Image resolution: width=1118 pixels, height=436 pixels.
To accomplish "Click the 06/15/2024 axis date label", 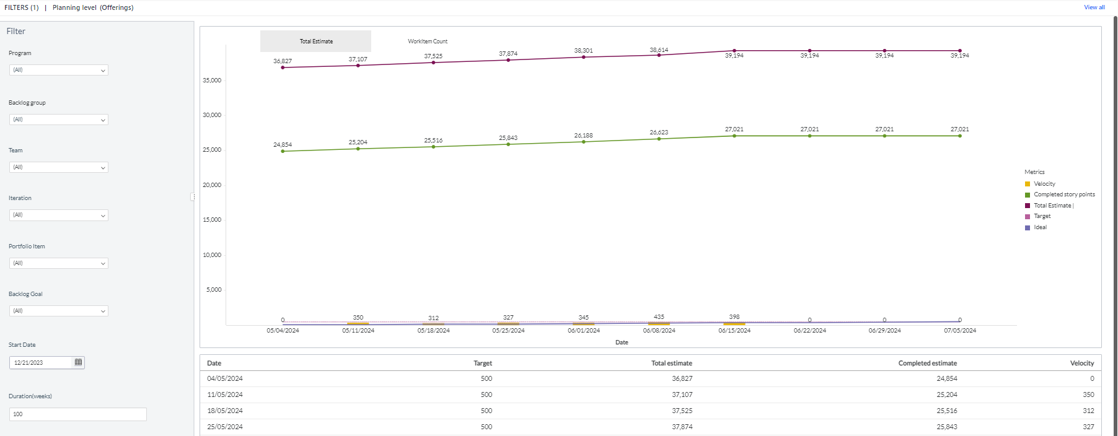I will click(x=734, y=331).
